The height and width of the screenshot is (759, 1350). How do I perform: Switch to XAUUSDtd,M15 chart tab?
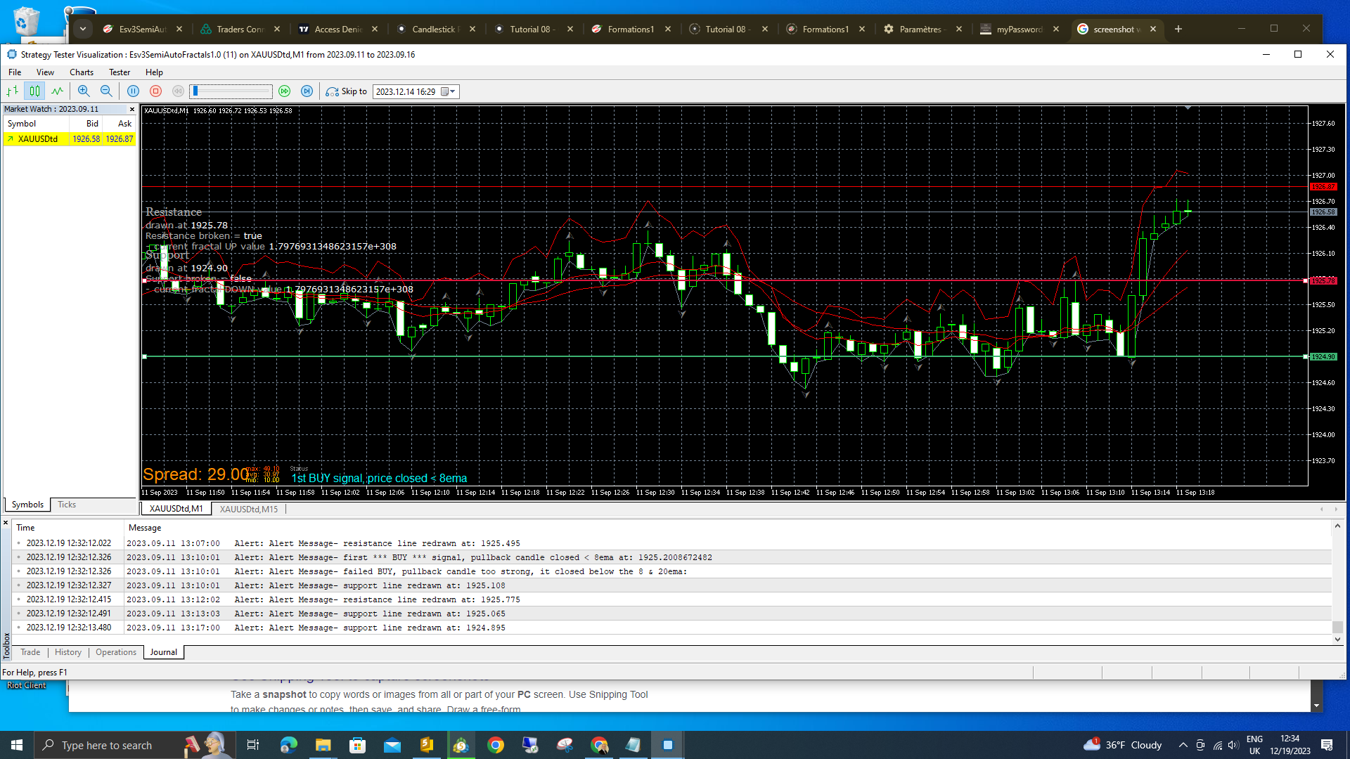(249, 509)
